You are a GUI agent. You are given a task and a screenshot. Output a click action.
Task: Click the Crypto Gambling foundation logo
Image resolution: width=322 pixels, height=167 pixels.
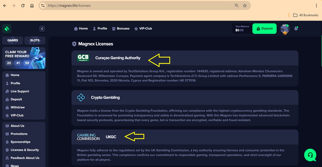pyautogui.click(x=81, y=97)
